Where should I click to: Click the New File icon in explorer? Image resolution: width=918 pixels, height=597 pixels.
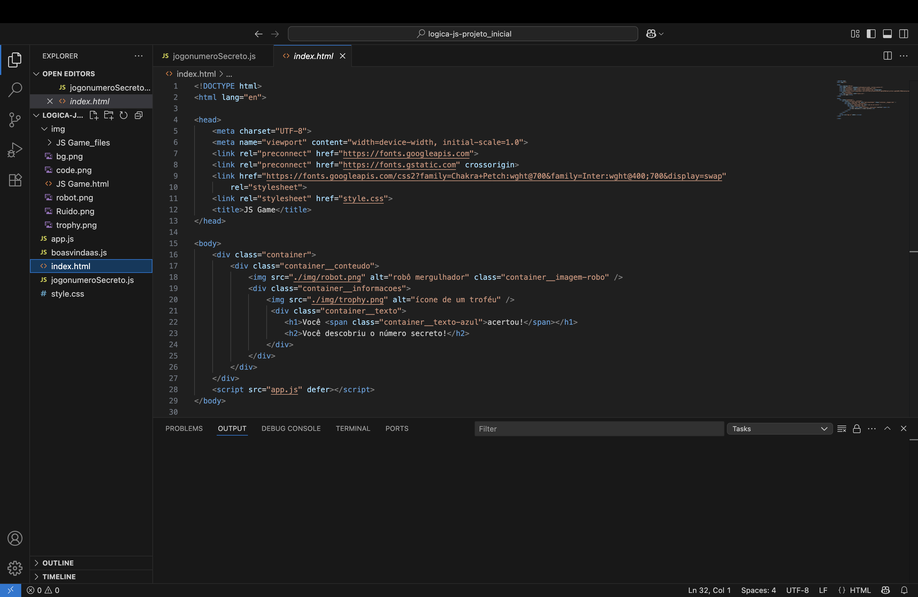[x=94, y=115]
